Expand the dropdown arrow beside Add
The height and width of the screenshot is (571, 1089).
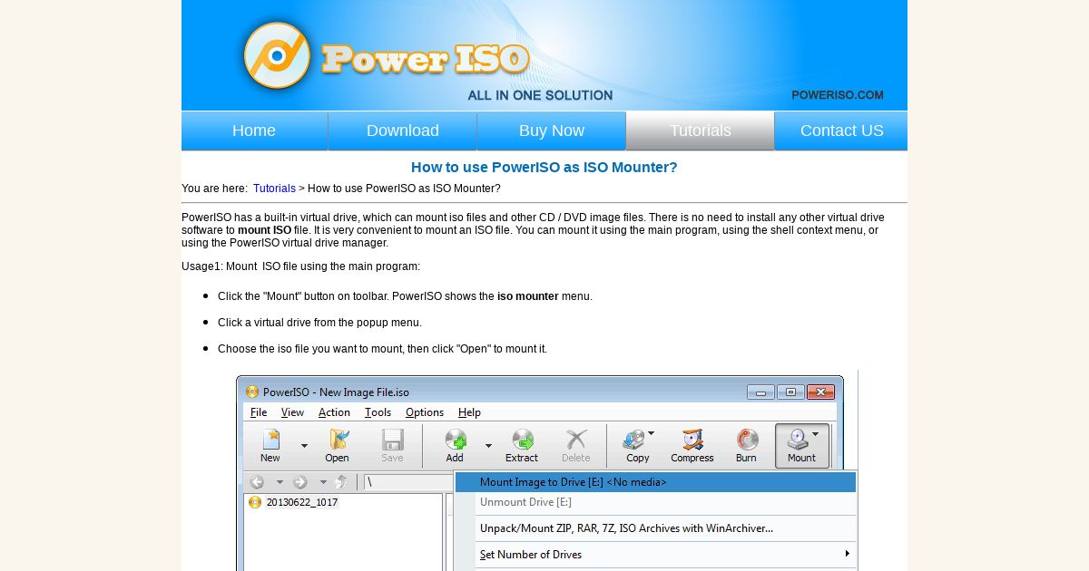point(488,446)
